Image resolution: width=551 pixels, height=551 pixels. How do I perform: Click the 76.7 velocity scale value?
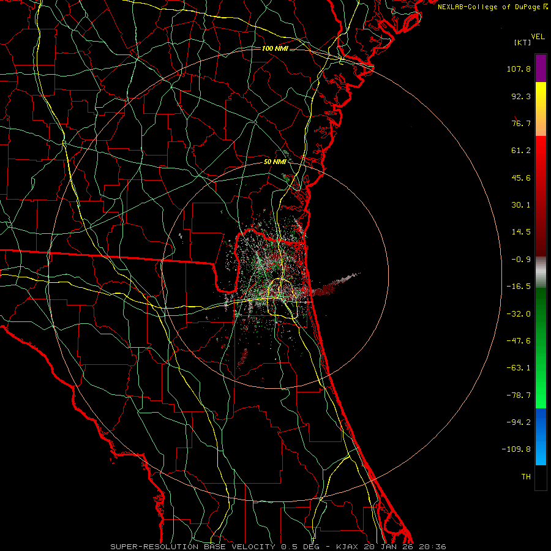click(521, 123)
